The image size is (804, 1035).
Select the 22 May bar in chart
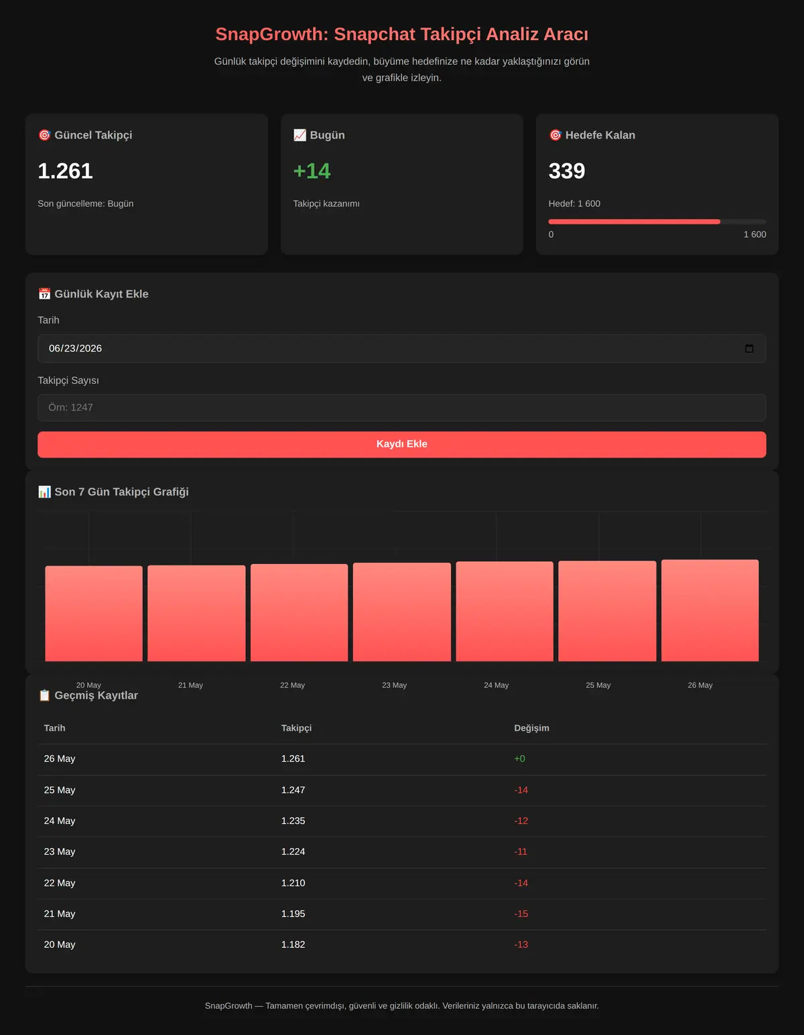[x=299, y=612]
